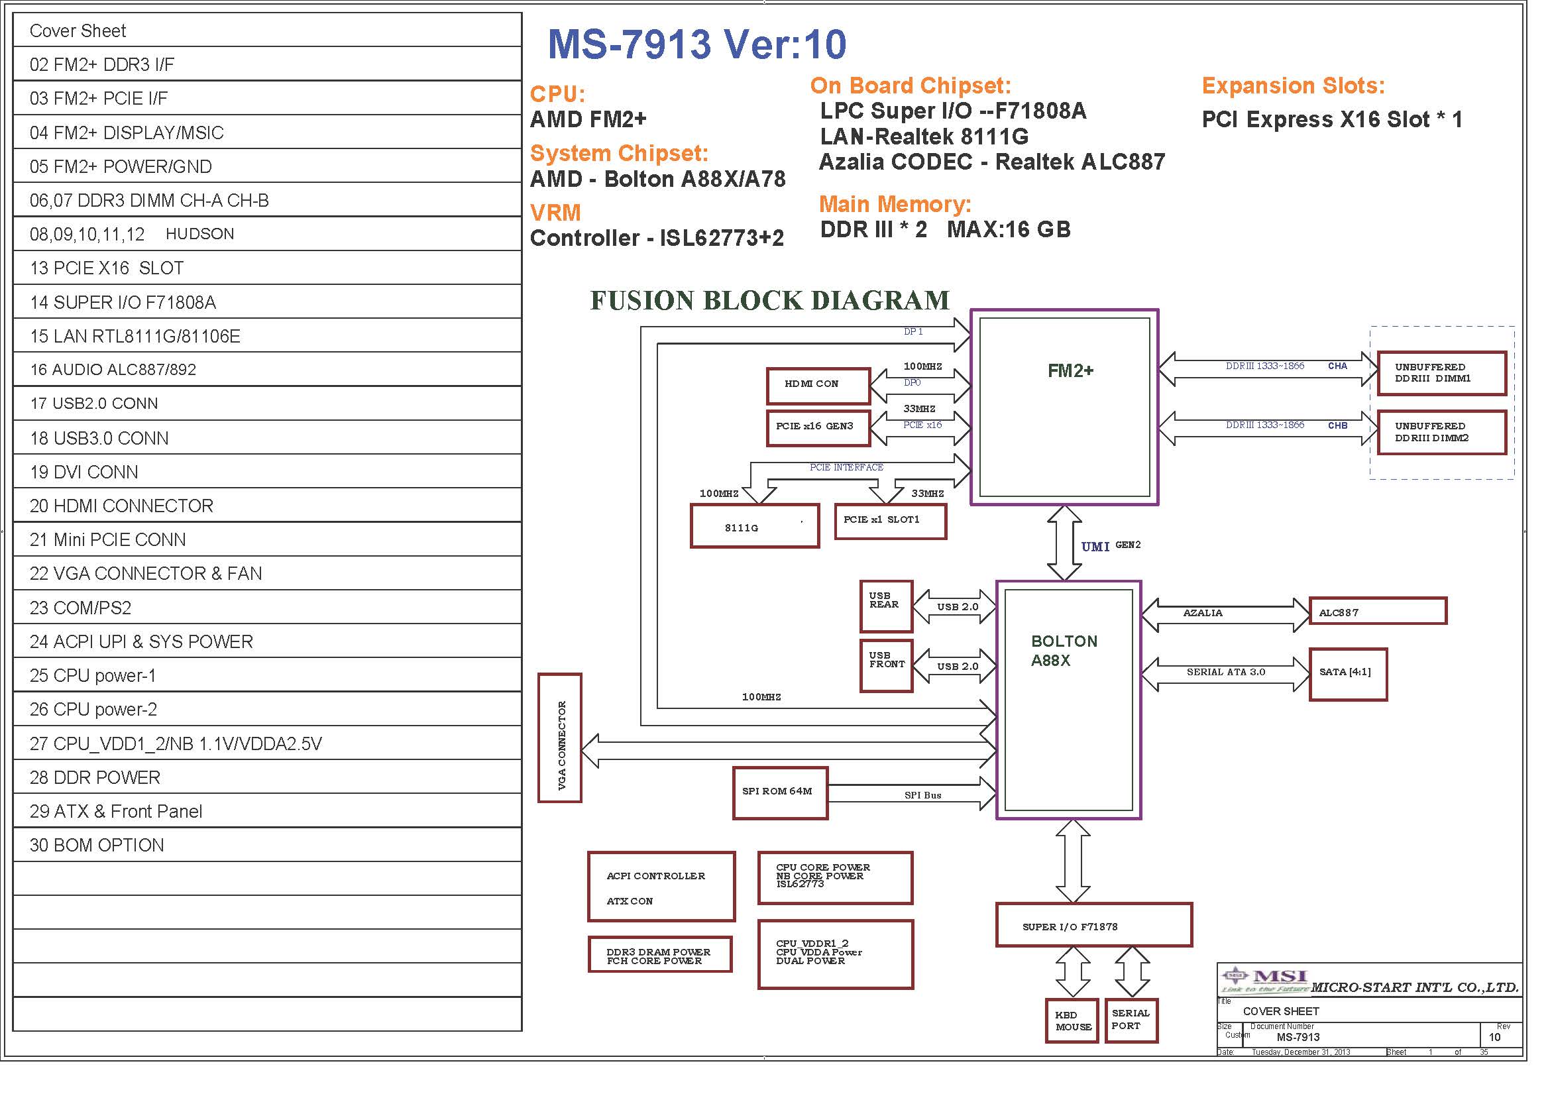Open index row "19 DVI CONN"

coord(267,472)
